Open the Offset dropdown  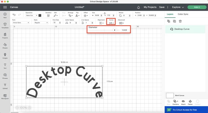pos(86,16)
